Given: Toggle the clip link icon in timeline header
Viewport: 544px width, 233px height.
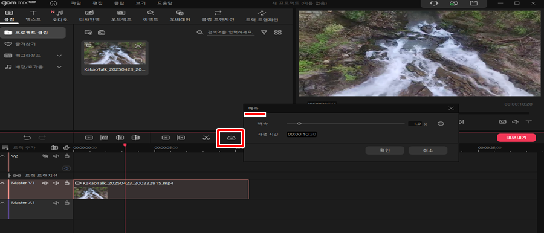Looking at the screenshot, I should click(x=66, y=148).
